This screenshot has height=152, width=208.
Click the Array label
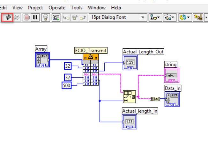(x=41, y=49)
